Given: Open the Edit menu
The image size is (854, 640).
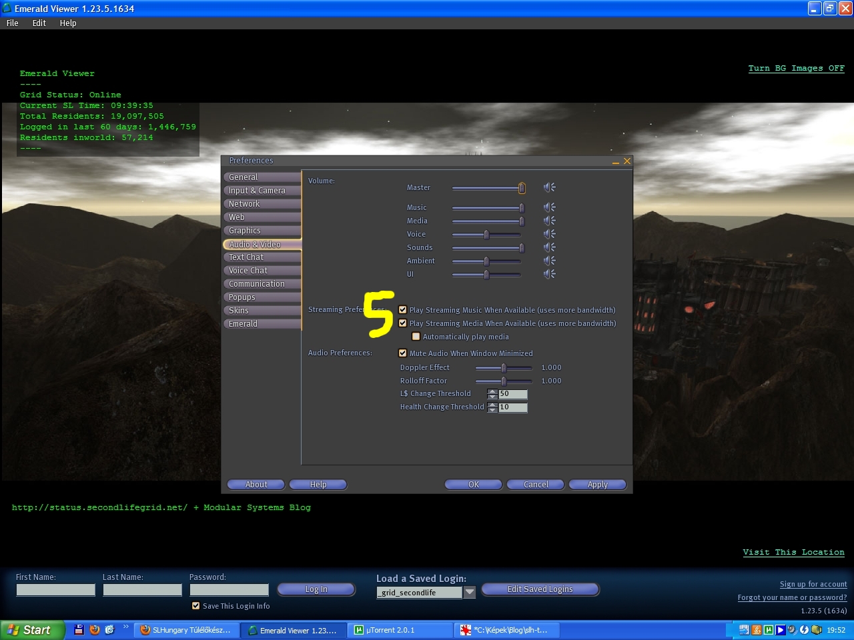Looking at the screenshot, I should click(x=39, y=23).
